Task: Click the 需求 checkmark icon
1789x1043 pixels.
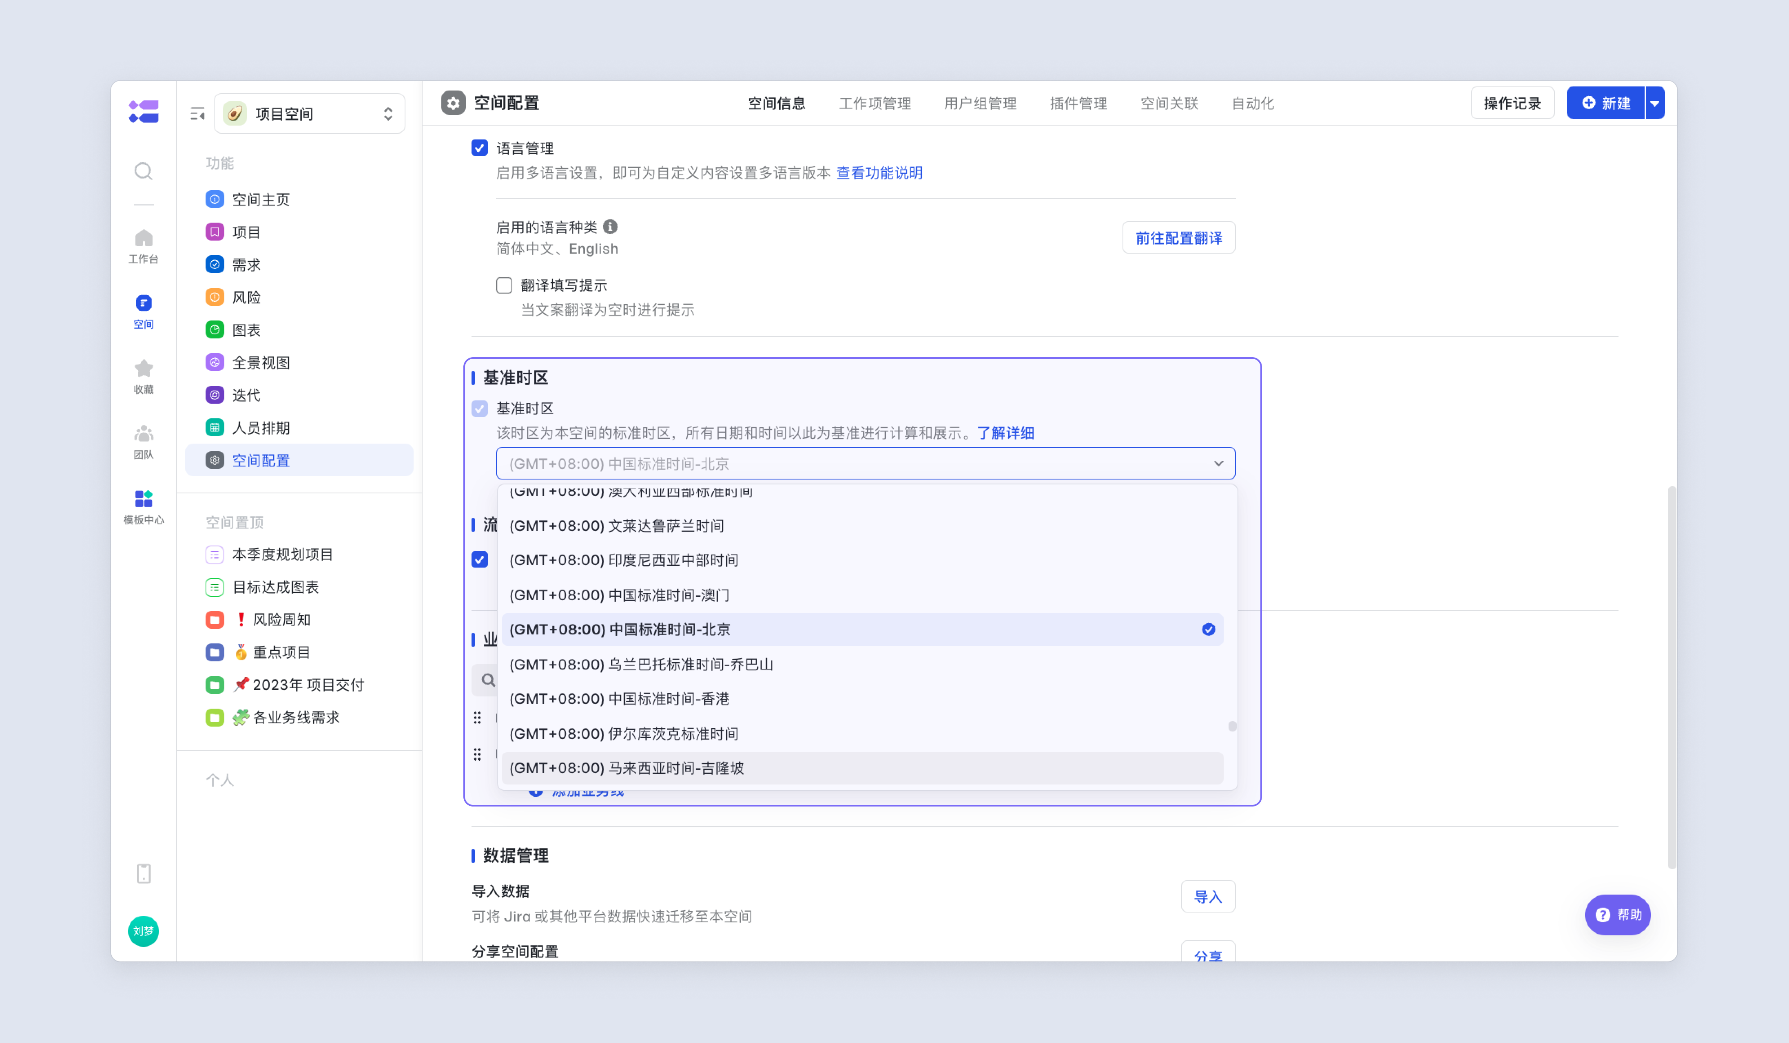Action: (215, 265)
